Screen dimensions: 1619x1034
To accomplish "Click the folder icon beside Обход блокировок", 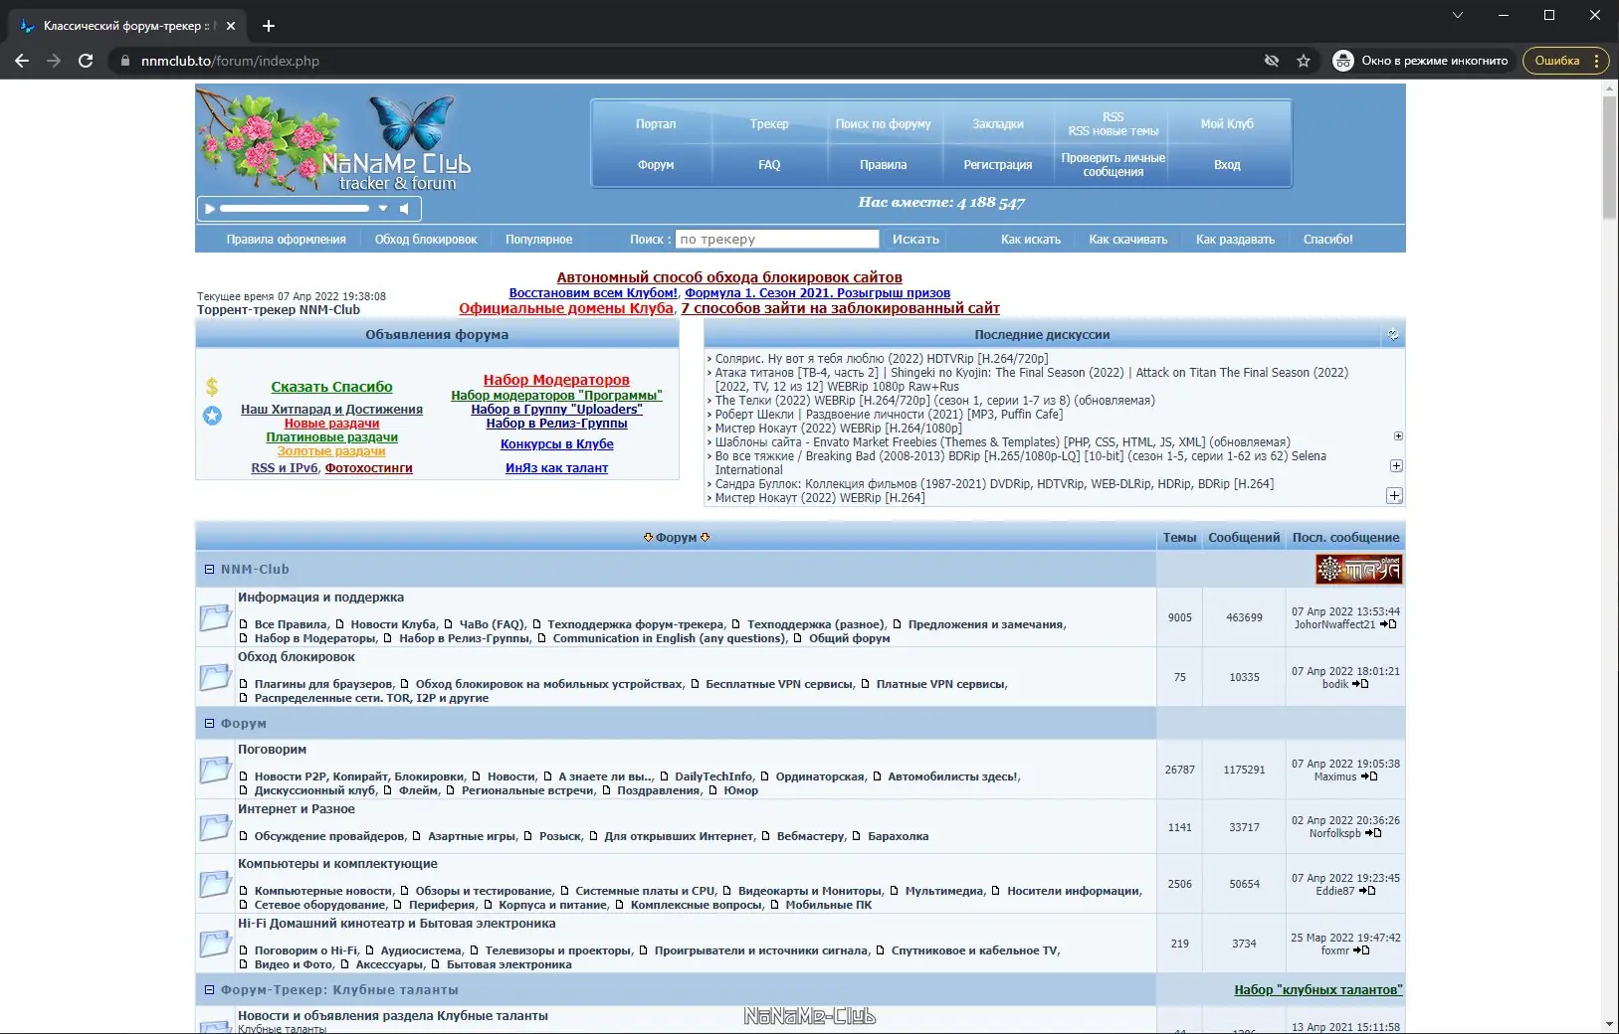I will click(x=215, y=677).
